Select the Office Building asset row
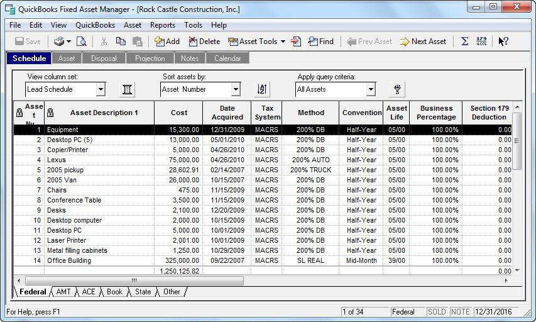536x322 pixels. 263,260
